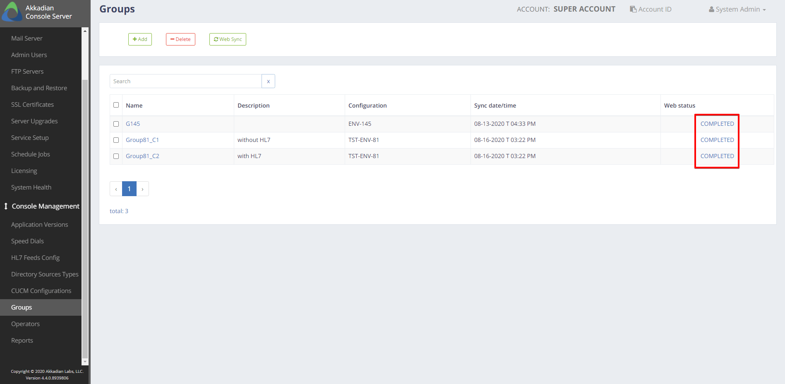Click the next page chevron in pagination
This screenshot has height=384, width=785.
[142, 189]
